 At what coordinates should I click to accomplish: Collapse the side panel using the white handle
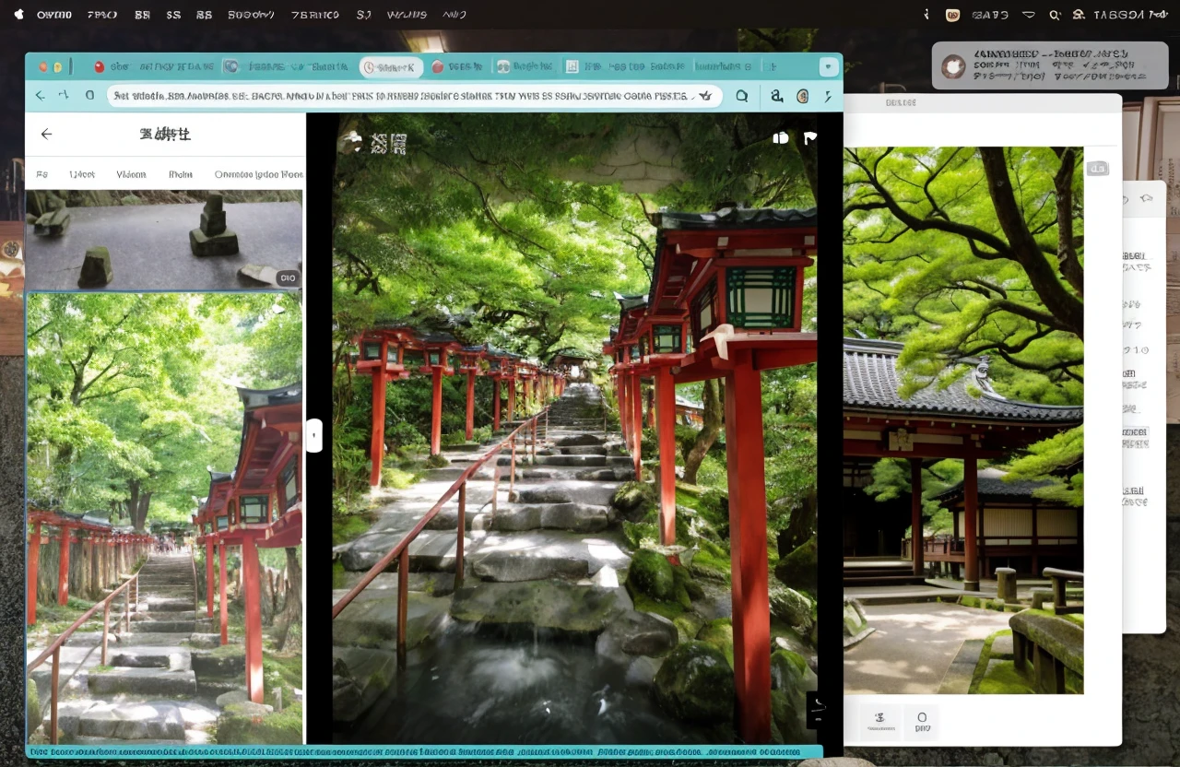313,435
